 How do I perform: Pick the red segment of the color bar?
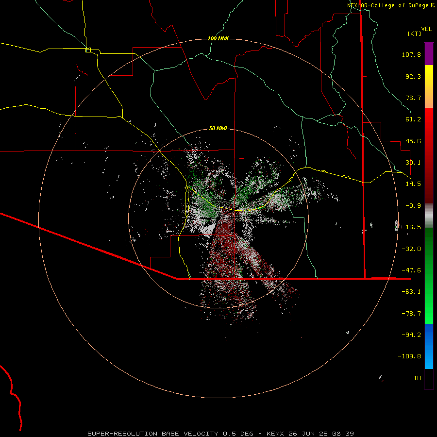point(429,155)
